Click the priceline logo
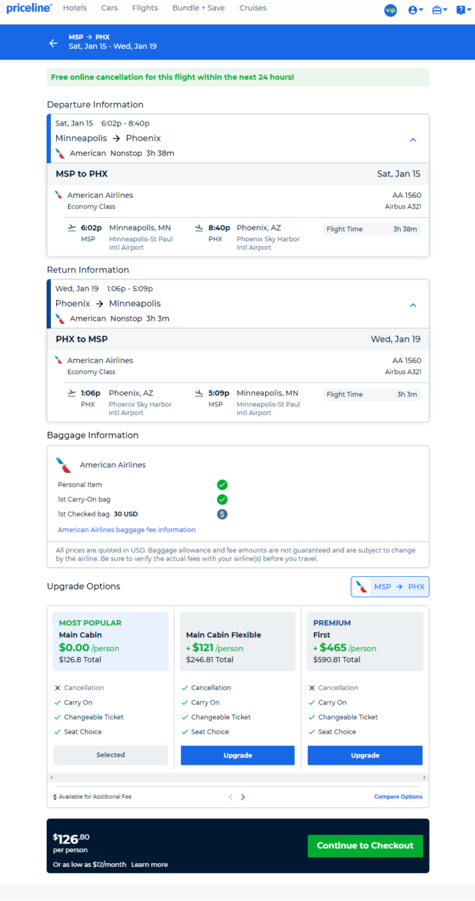Image resolution: width=475 pixels, height=901 pixels. click(29, 9)
